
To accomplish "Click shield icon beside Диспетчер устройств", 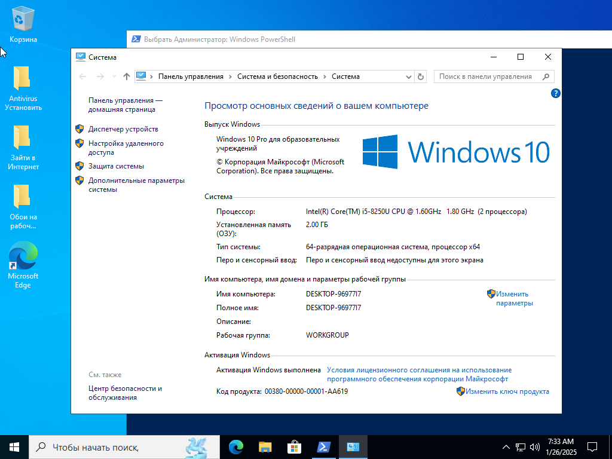I will [79, 129].
